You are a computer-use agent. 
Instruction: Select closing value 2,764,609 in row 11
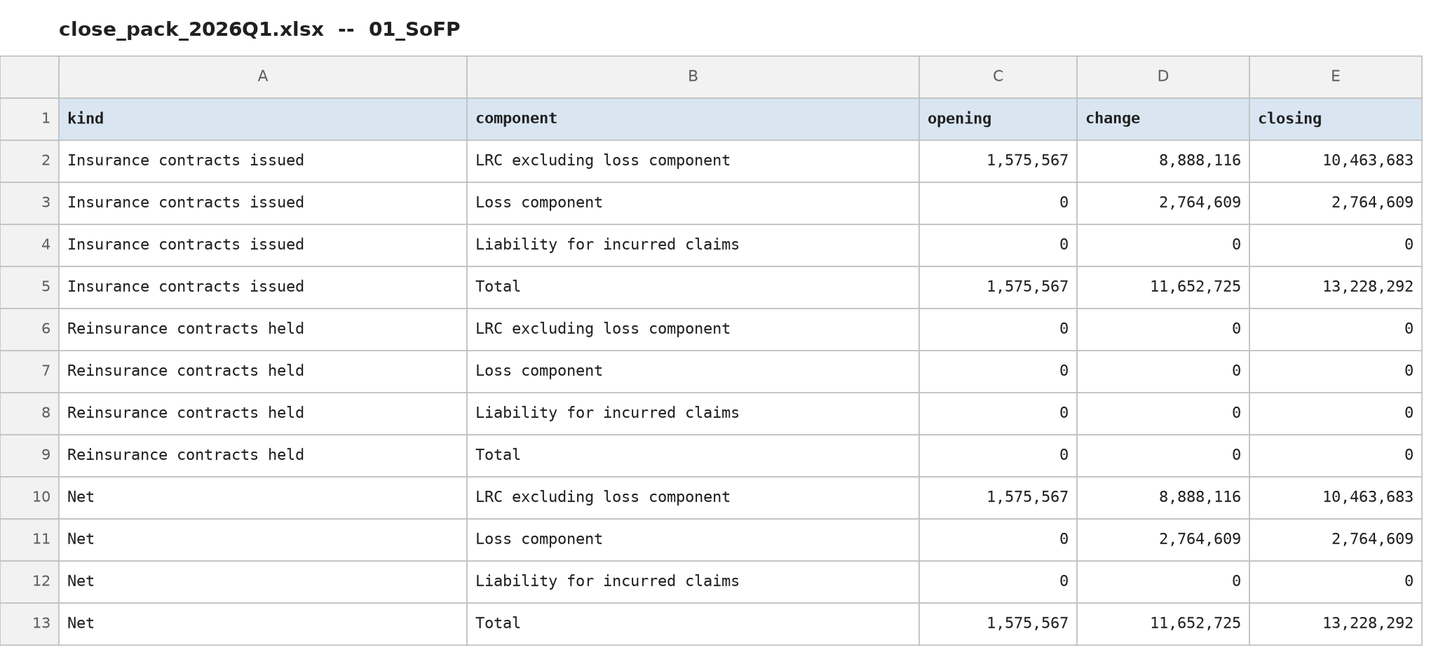point(1336,540)
